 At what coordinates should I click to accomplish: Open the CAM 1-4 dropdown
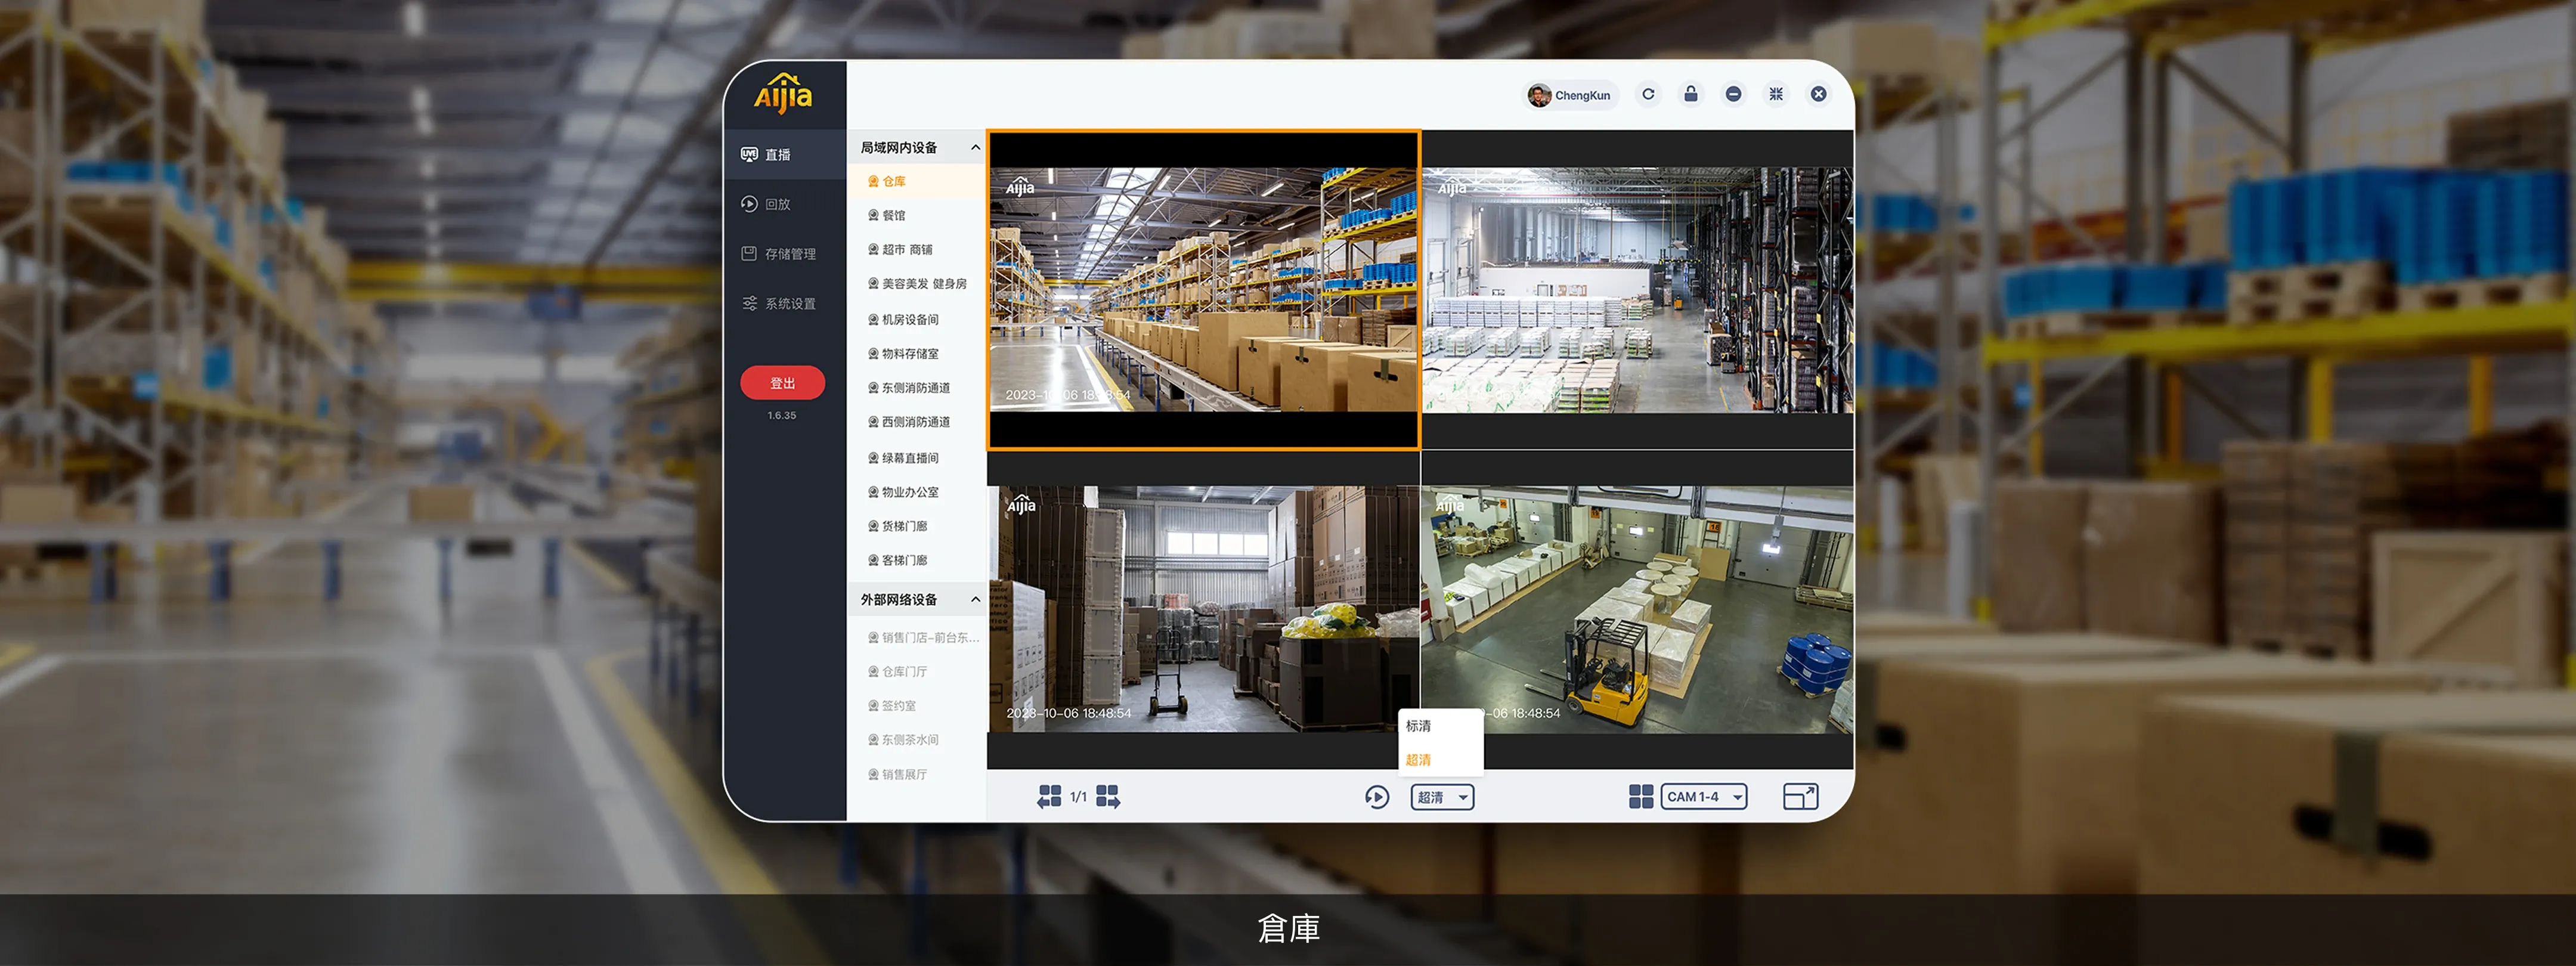pos(1703,796)
